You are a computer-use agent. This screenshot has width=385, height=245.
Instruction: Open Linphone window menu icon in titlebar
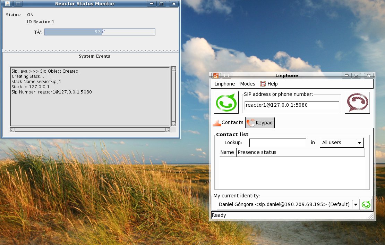(216, 75)
